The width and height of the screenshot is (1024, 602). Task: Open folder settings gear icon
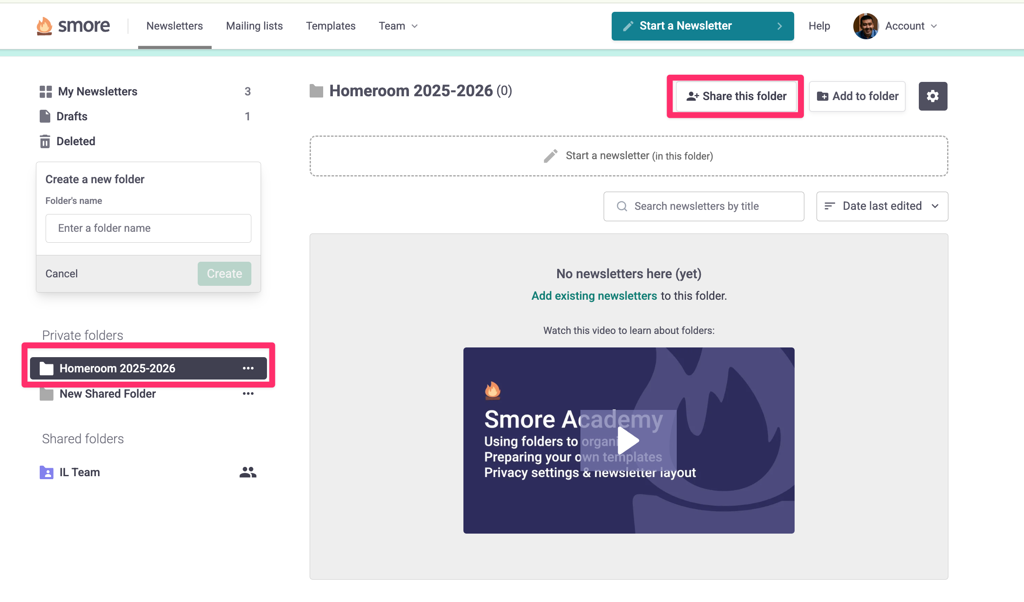click(933, 96)
